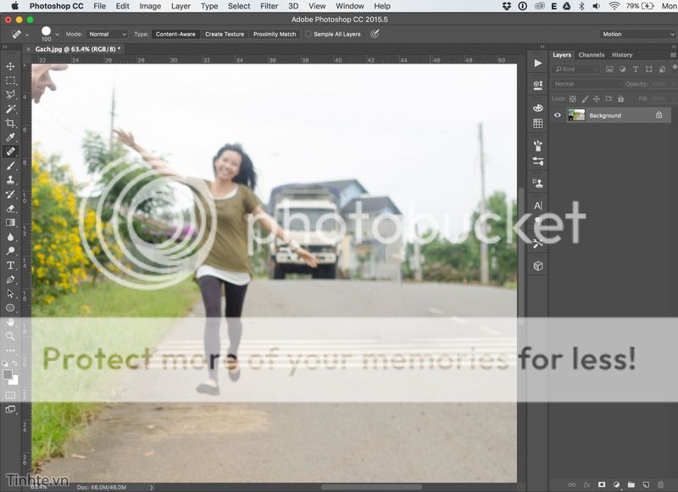This screenshot has width=678, height=492.
Task: Click the Proximity Match button
Action: [x=275, y=35]
